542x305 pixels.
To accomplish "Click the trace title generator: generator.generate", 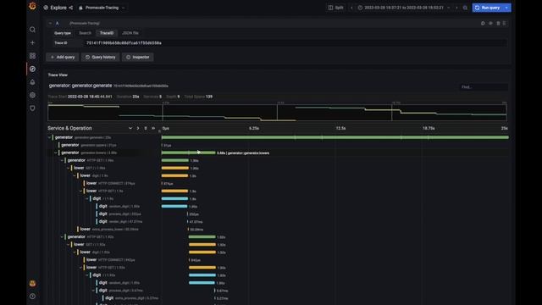I will point(80,86).
